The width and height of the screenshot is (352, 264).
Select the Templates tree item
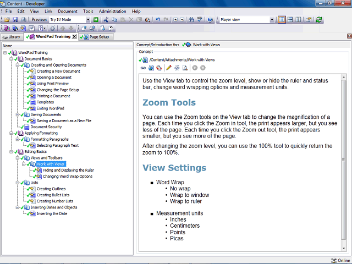pyautogui.click(x=45, y=102)
